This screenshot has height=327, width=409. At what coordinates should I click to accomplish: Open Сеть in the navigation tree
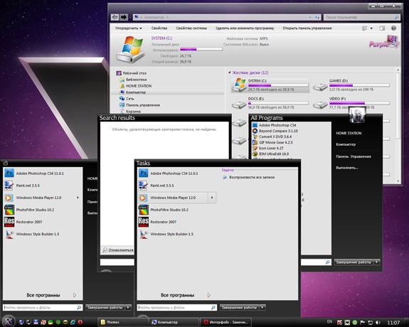[127, 99]
